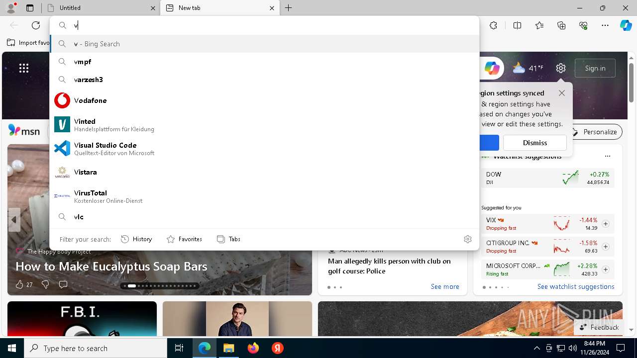Select the 'v - Bing Search' suggestion
This screenshot has height=358, width=637.
[264, 44]
